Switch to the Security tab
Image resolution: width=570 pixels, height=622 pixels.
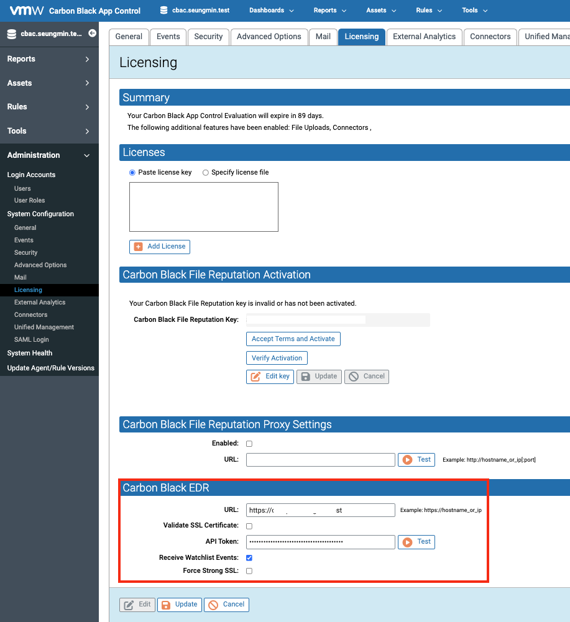(x=208, y=37)
